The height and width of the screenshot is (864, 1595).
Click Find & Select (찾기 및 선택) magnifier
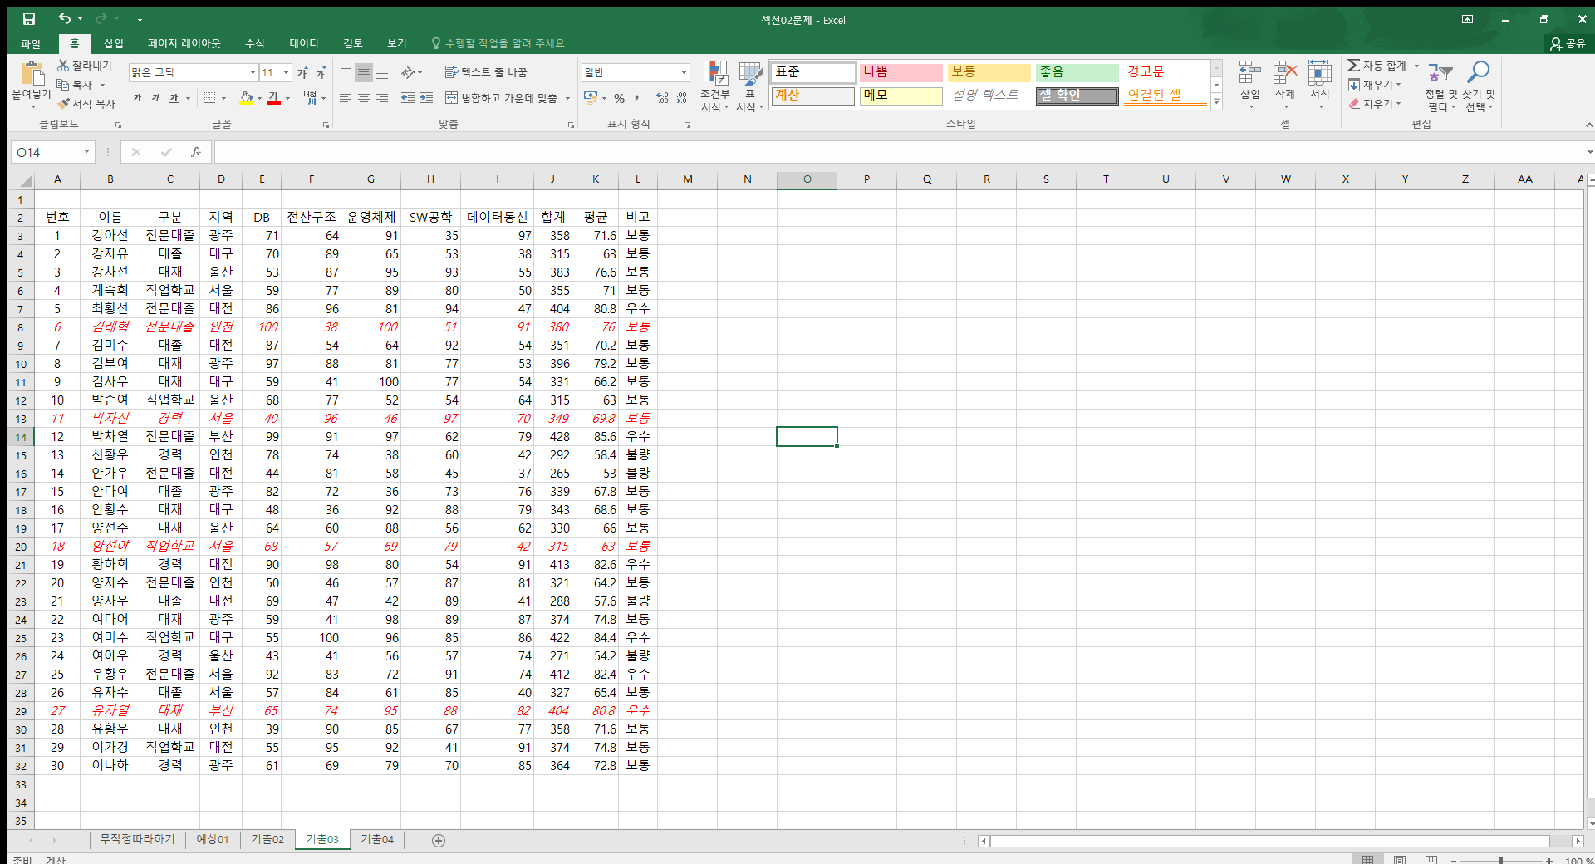coord(1478,75)
